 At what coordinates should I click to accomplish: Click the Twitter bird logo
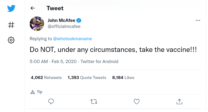[x=11, y=8]
